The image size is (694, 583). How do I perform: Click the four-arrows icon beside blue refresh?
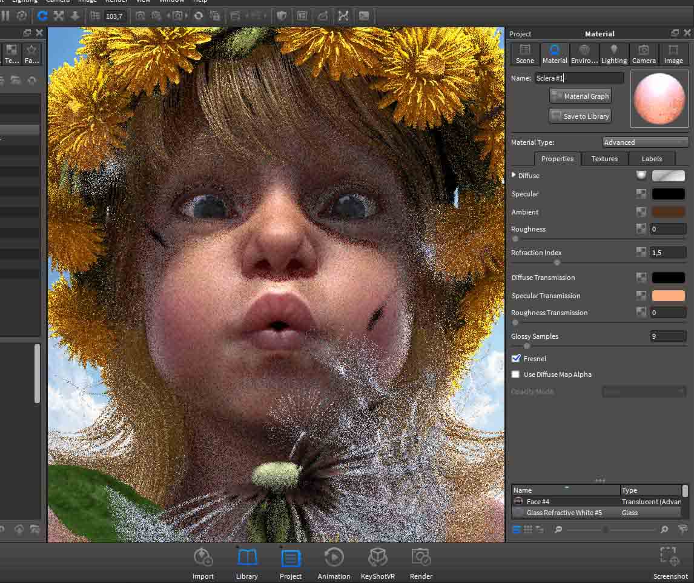click(x=58, y=16)
